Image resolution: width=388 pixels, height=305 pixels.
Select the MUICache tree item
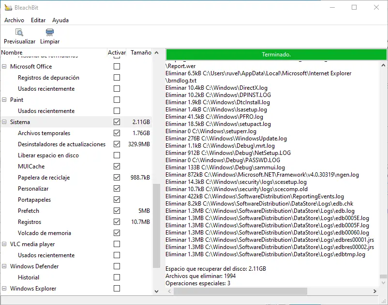pyautogui.click(x=31, y=166)
